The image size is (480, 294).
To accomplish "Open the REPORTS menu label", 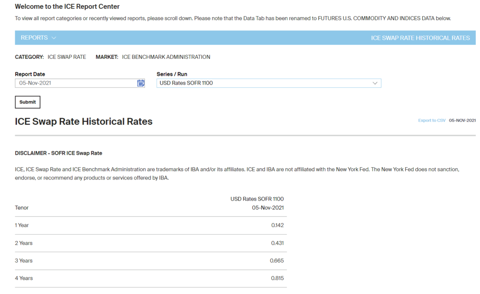I will [34, 37].
